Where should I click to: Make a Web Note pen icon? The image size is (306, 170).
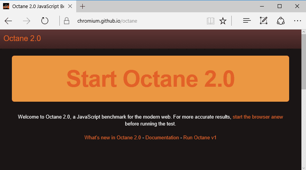(263, 21)
